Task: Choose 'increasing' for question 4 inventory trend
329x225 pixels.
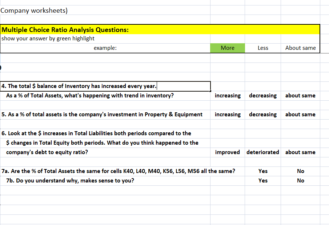Action: click(x=228, y=96)
